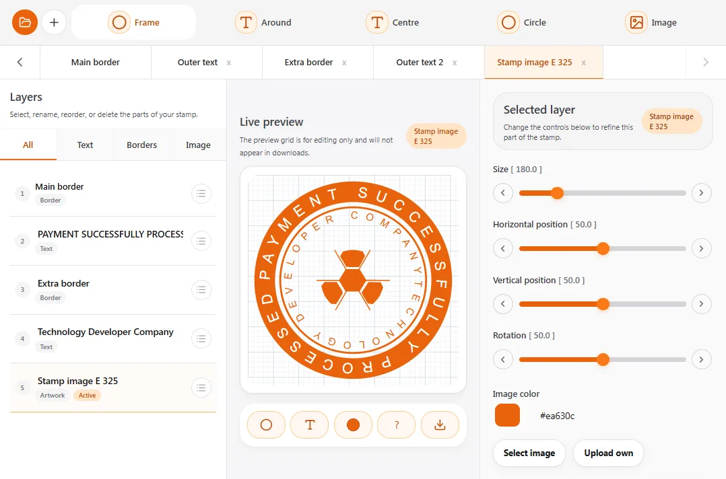Click the Artwork tag on layer 5
Viewport: 726px width, 479px height.
(x=53, y=396)
